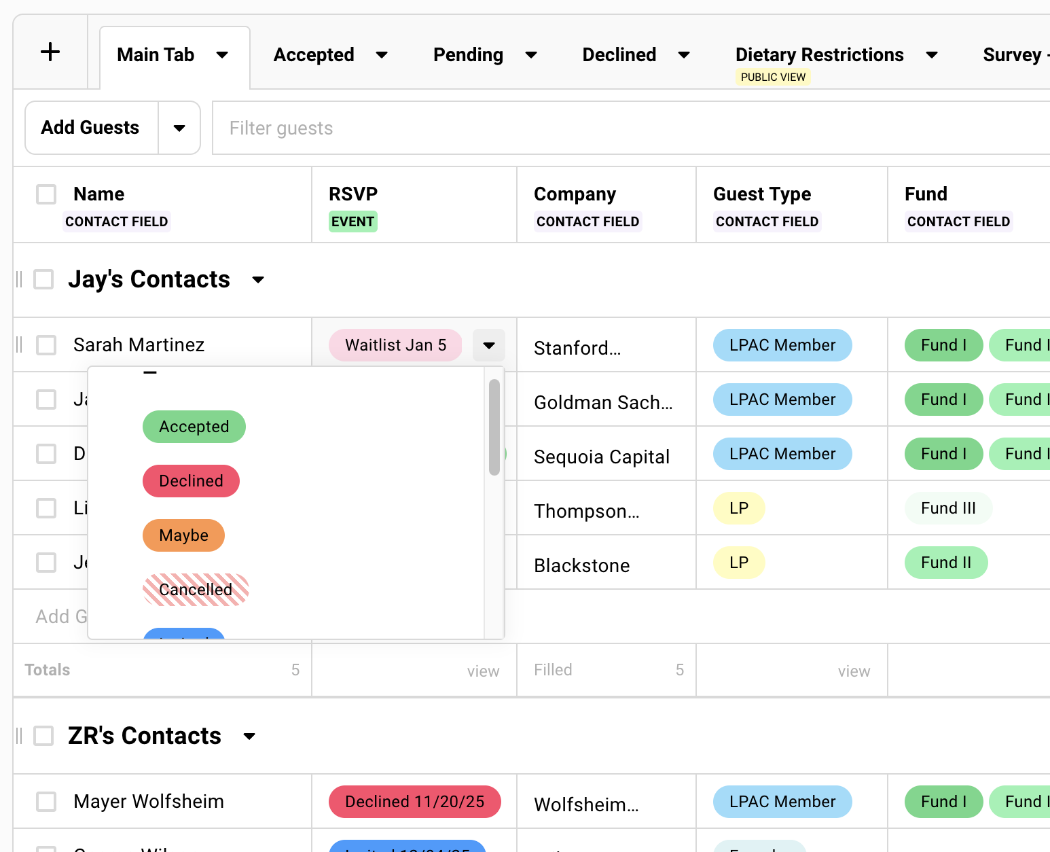This screenshot has width=1050, height=852.
Task: Expand the Jay's Contacts group menu
Action: tap(258, 279)
